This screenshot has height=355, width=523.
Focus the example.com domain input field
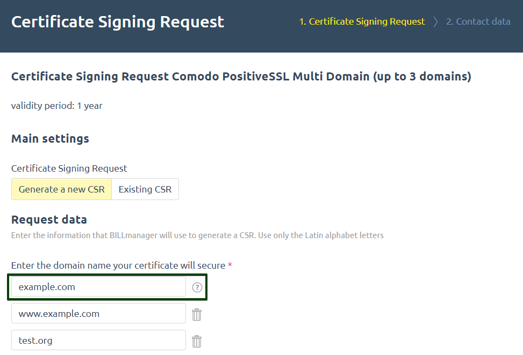98,286
